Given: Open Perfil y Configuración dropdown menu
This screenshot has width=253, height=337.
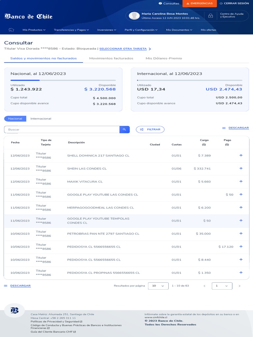Looking at the screenshot, I should tap(141, 30).
